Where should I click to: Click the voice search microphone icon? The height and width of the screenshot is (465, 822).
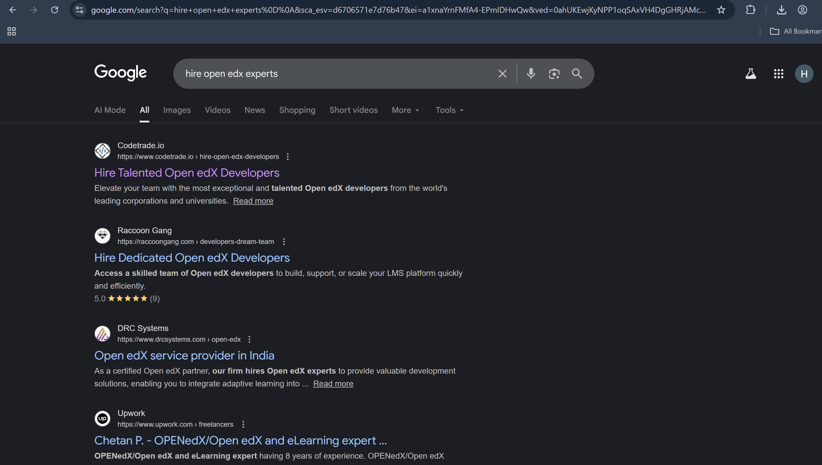click(x=530, y=73)
